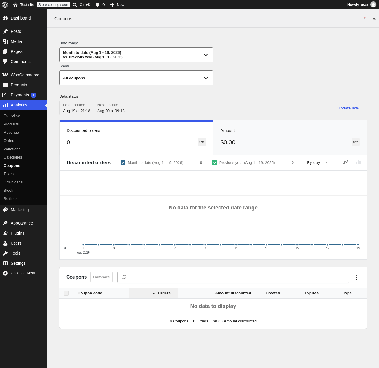Click the Compare button
Image resolution: width=379 pixels, height=368 pixels.
tap(101, 277)
